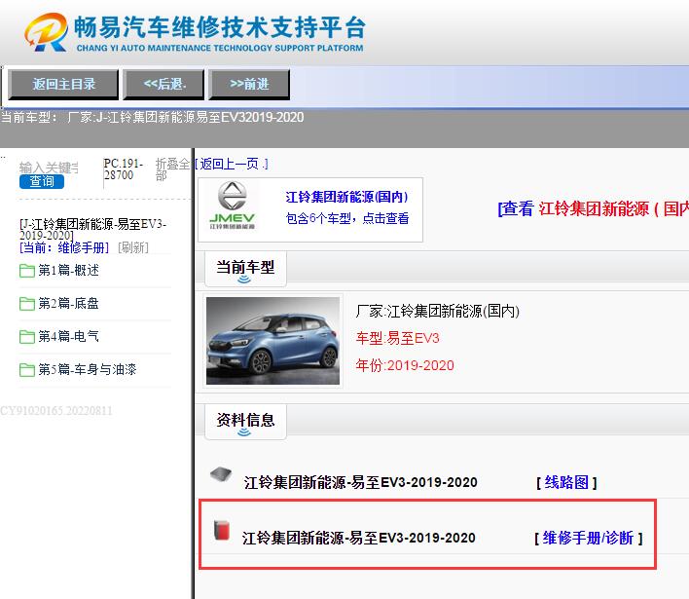Image resolution: width=689 pixels, height=599 pixels.
Task: Click the red book icon beside 维修手册 row
Action: (x=222, y=530)
